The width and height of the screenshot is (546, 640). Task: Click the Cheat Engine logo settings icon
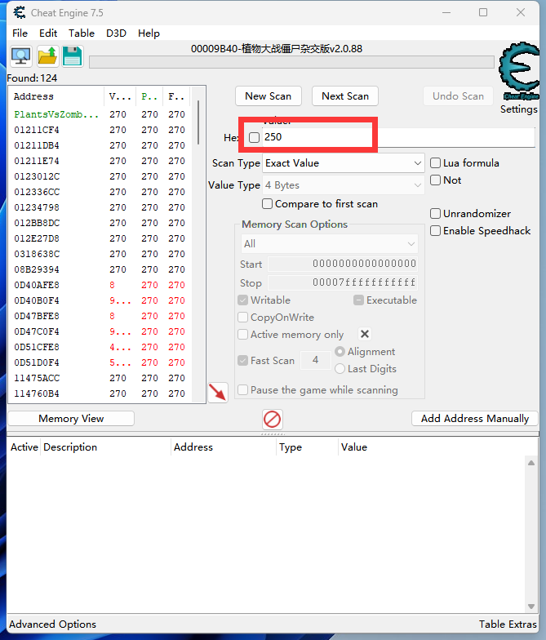tap(518, 75)
